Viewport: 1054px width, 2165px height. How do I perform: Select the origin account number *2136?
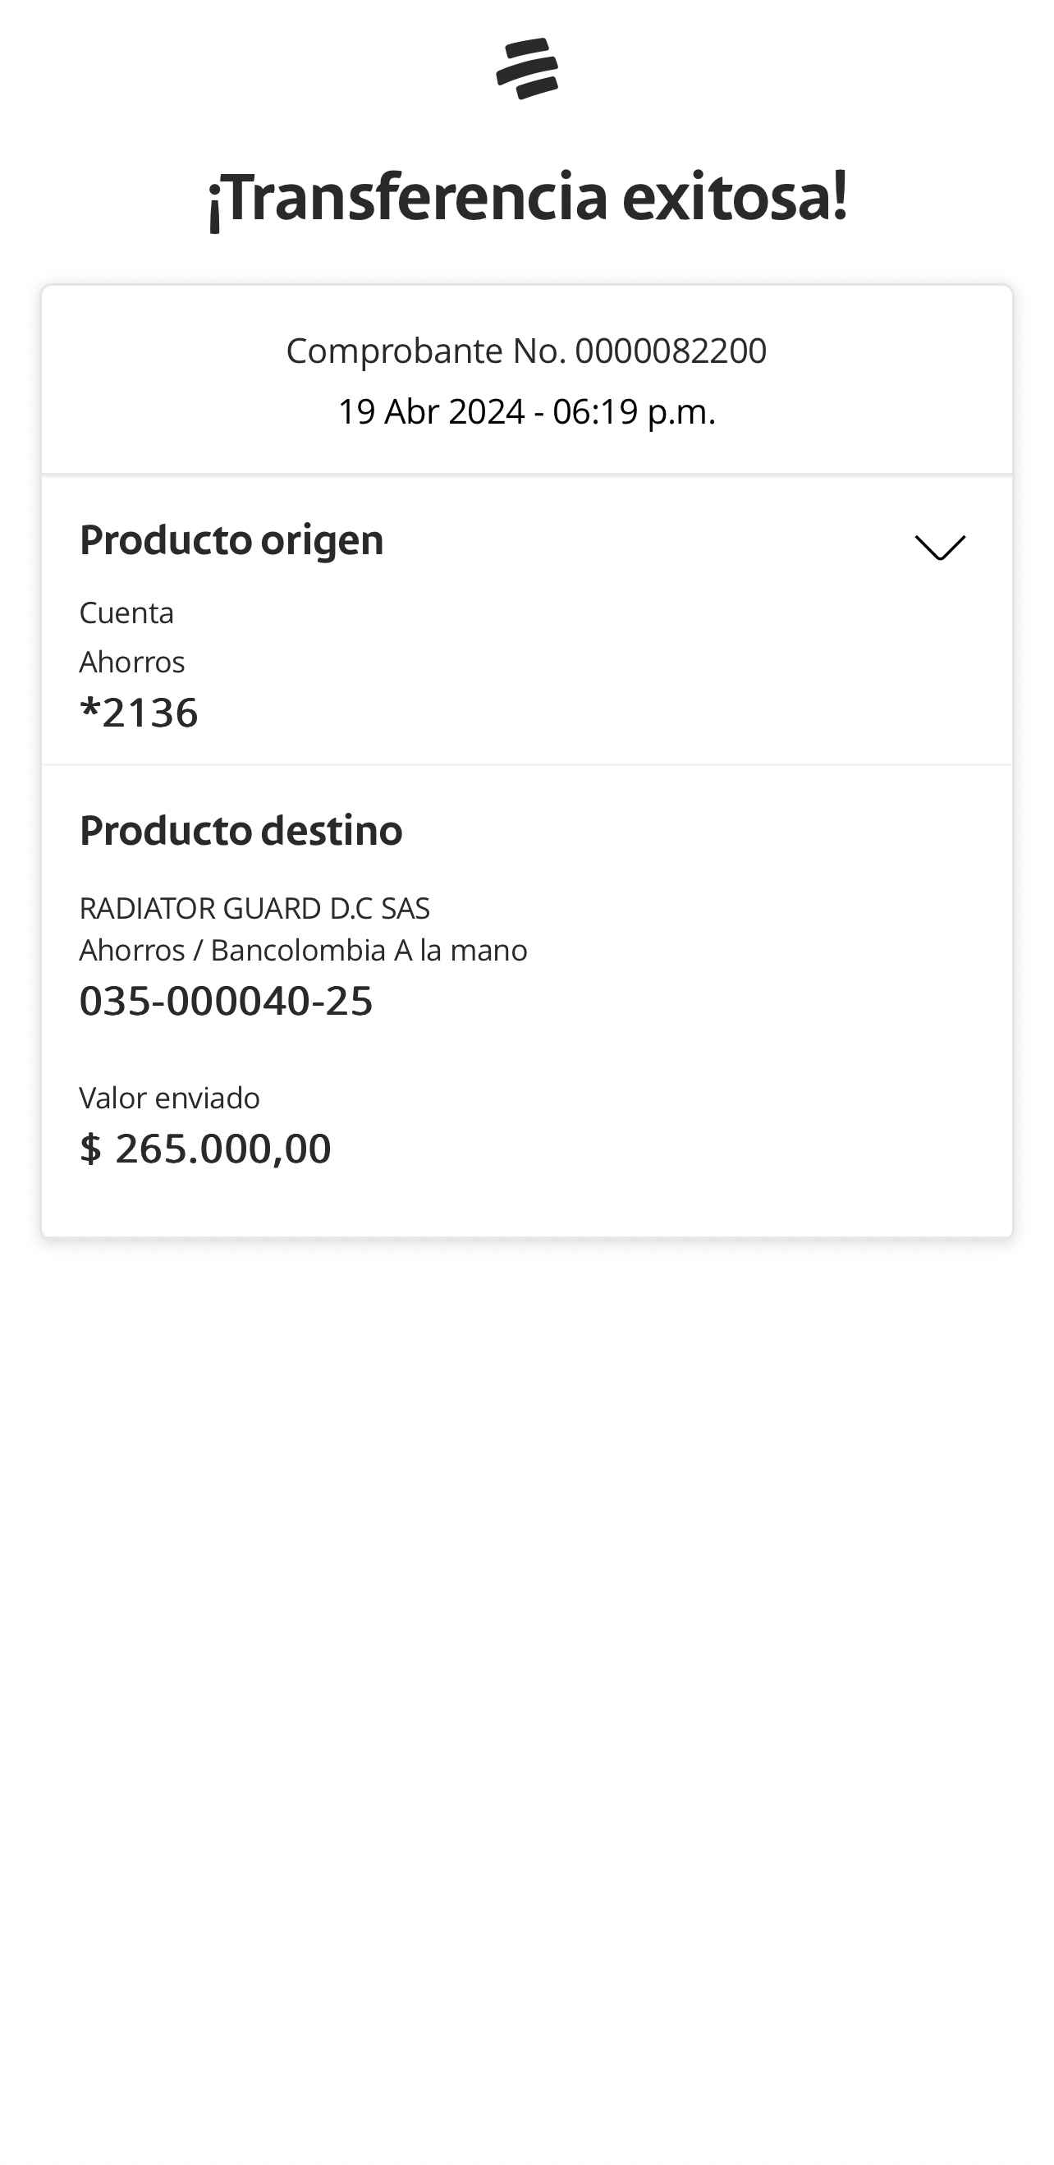139,713
